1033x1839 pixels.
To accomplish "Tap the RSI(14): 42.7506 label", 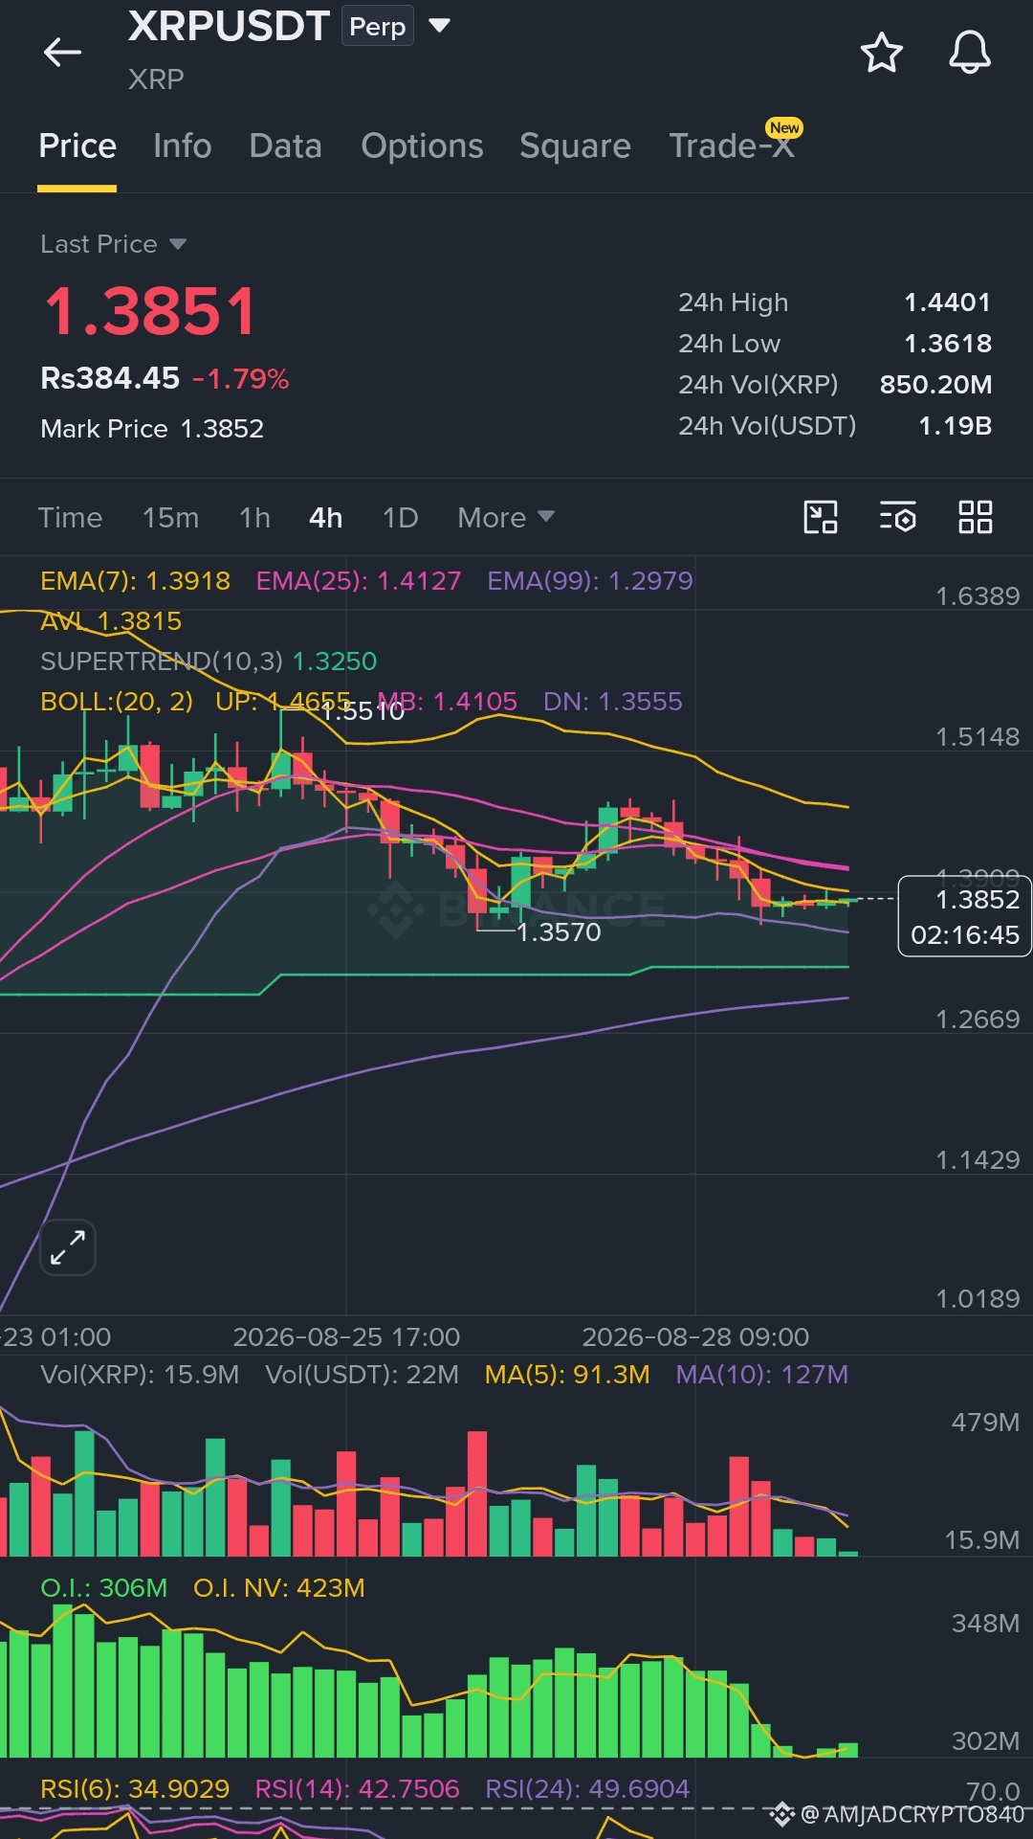I will tap(358, 1789).
